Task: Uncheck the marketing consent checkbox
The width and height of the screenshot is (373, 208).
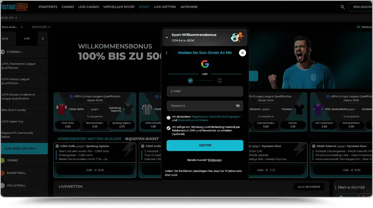Action: coord(168,128)
